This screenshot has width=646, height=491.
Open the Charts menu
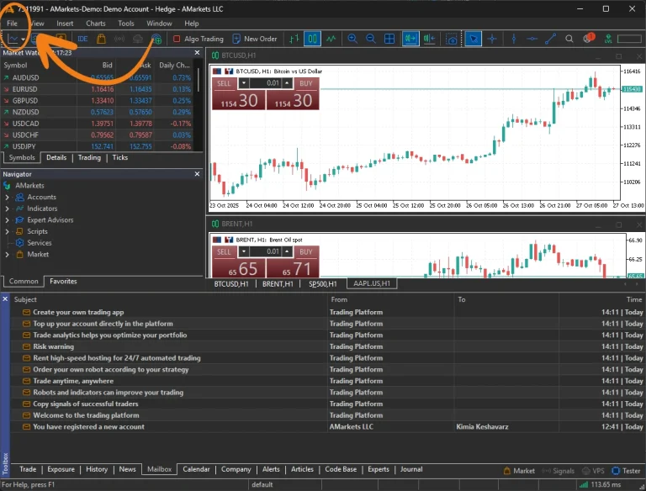pos(96,24)
